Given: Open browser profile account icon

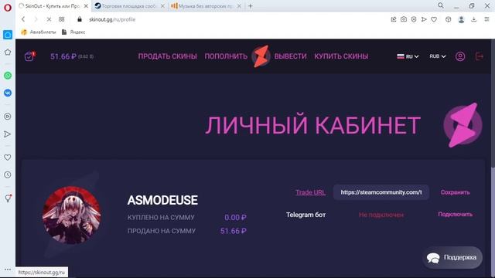Looking at the screenshot, I should click(x=461, y=19).
